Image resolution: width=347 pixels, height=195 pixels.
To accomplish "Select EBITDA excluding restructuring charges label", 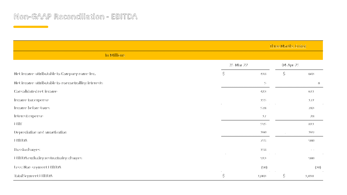I will [x=48, y=158].
